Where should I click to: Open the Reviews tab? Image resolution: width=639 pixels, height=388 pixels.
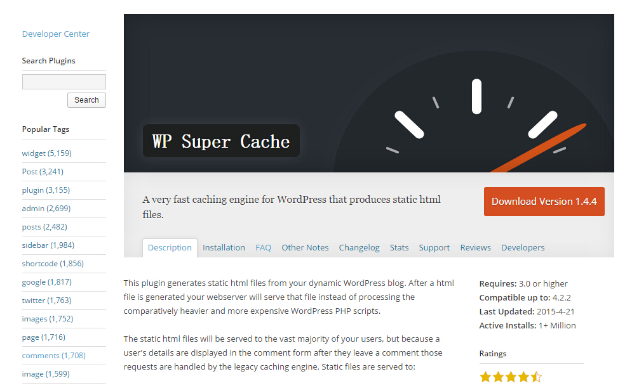pos(475,248)
